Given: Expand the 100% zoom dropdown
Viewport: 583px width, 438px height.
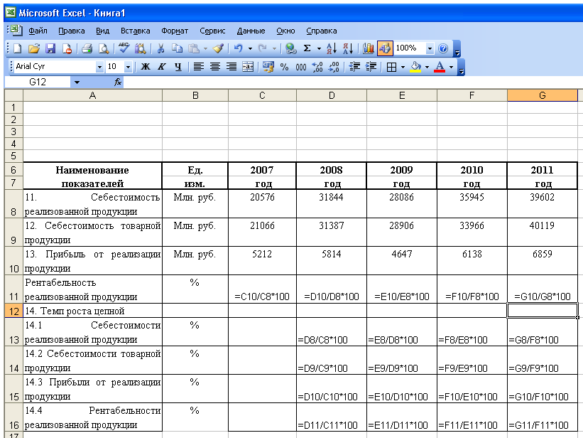Looking at the screenshot, I should pos(430,48).
